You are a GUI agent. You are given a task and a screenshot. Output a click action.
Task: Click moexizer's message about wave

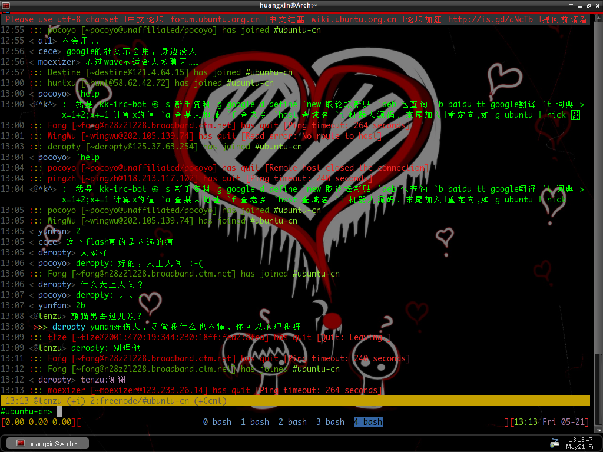pos(141,62)
